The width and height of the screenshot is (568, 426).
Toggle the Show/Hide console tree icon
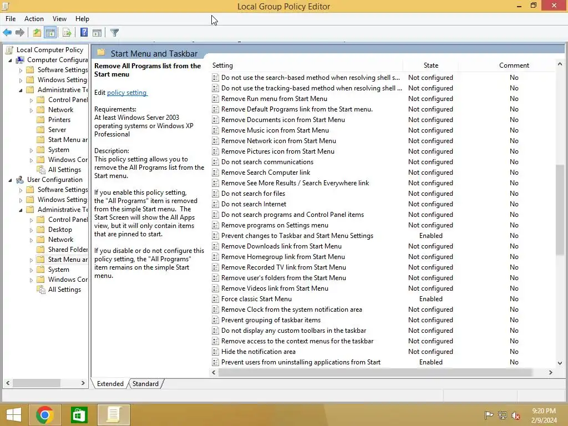coord(50,33)
